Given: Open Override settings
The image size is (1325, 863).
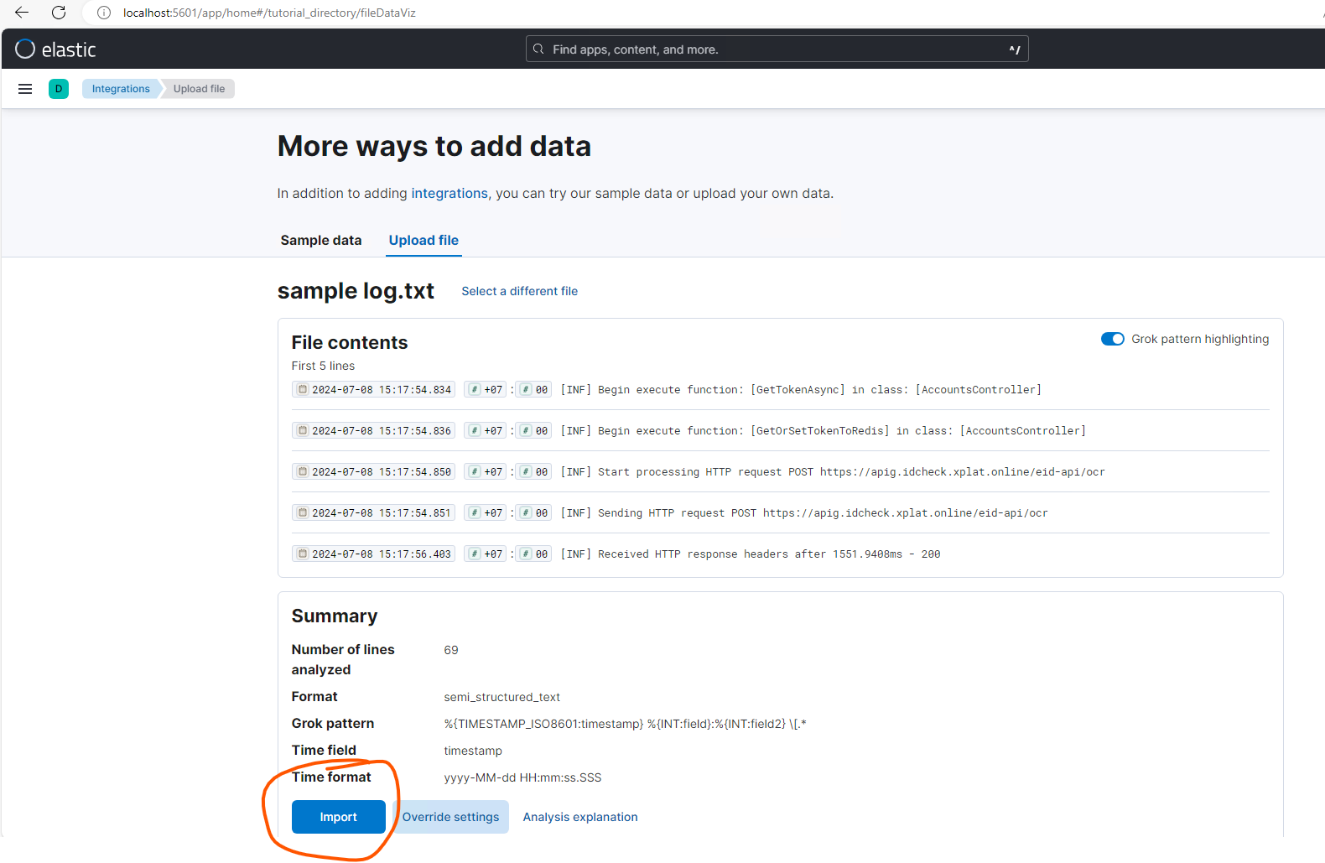Looking at the screenshot, I should click(450, 817).
